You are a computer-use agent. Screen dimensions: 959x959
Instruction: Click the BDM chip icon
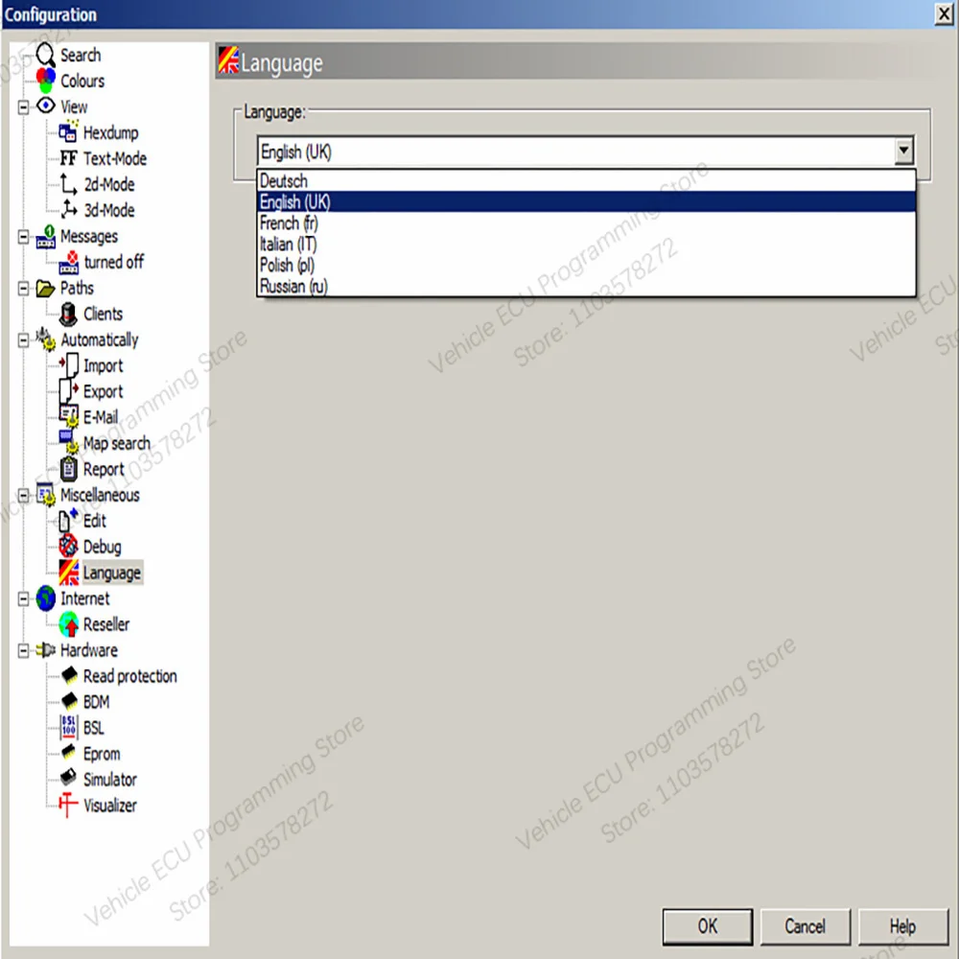pyautogui.click(x=69, y=701)
